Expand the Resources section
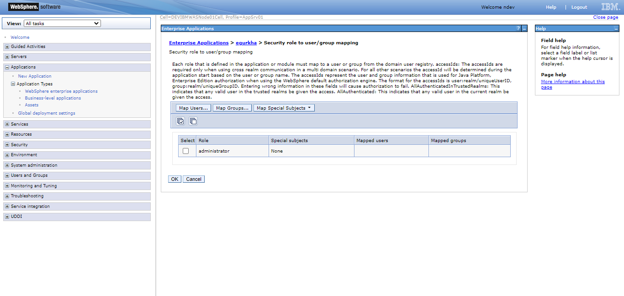The height and width of the screenshot is (296, 624). point(7,134)
